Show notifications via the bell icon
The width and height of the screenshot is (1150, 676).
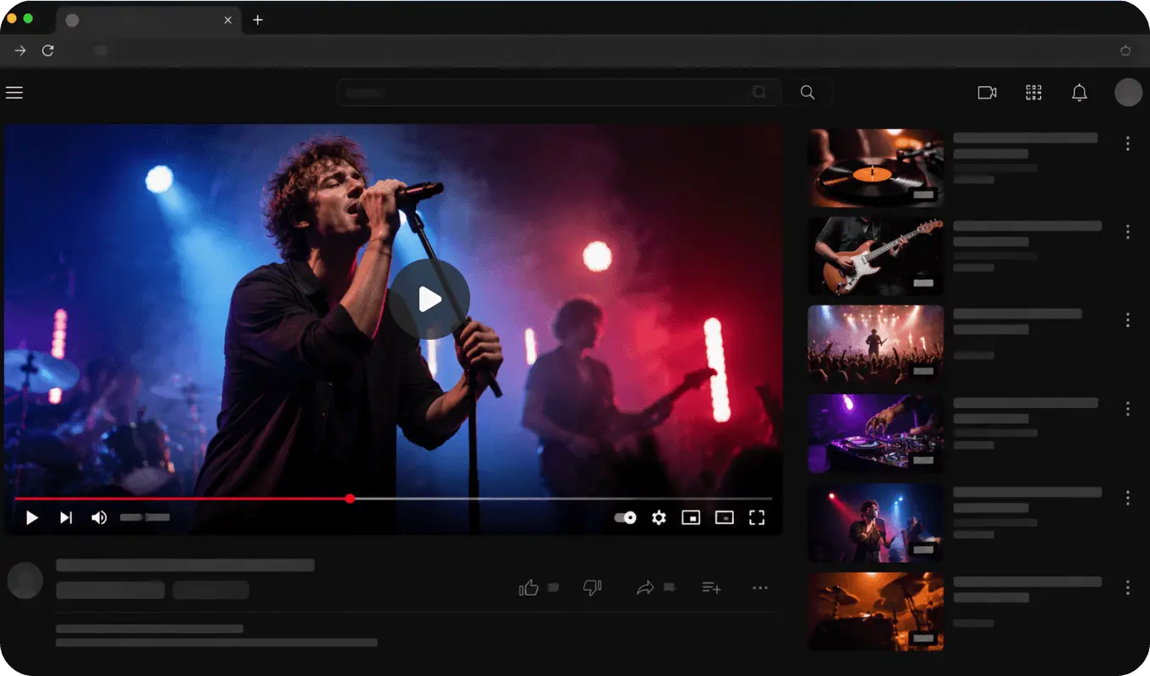click(x=1079, y=93)
